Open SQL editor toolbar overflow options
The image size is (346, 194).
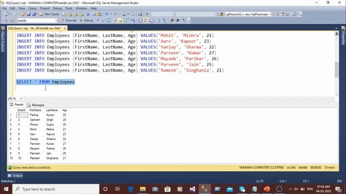(189, 21)
